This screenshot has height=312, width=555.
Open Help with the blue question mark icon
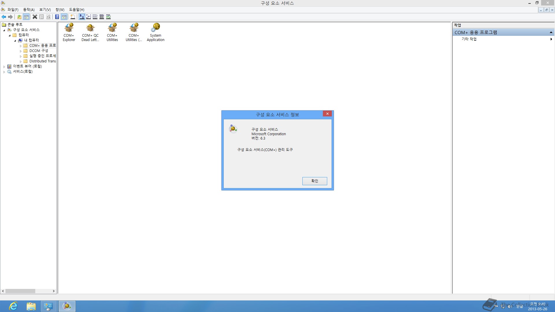(57, 17)
